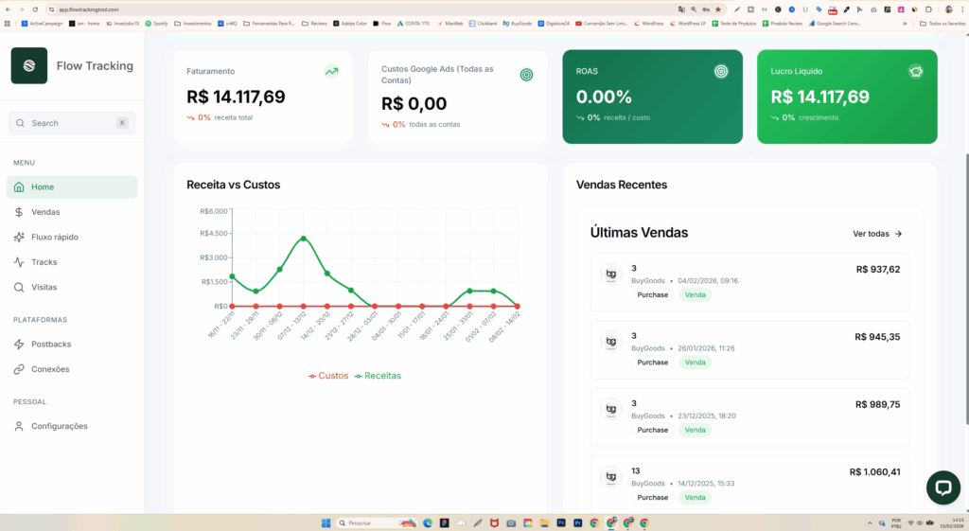Click the Custos legend entry
The height and width of the screenshot is (531, 969).
(328, 376)
